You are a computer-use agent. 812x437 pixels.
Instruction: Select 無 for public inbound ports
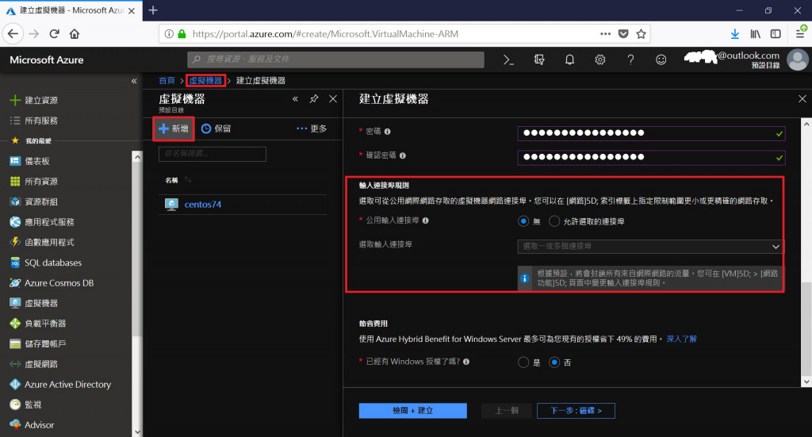tap(523, 221)
